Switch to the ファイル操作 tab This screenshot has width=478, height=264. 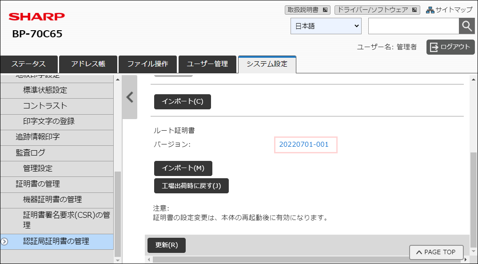click(x=147, y=64)
